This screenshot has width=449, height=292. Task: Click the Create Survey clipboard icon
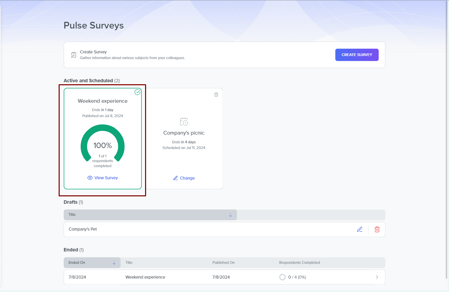coord(73,55)
